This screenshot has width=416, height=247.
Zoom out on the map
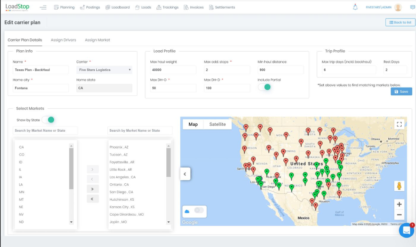click(399, 214)
